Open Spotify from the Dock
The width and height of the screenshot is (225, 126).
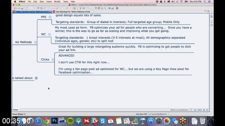[x=70, y=121]
